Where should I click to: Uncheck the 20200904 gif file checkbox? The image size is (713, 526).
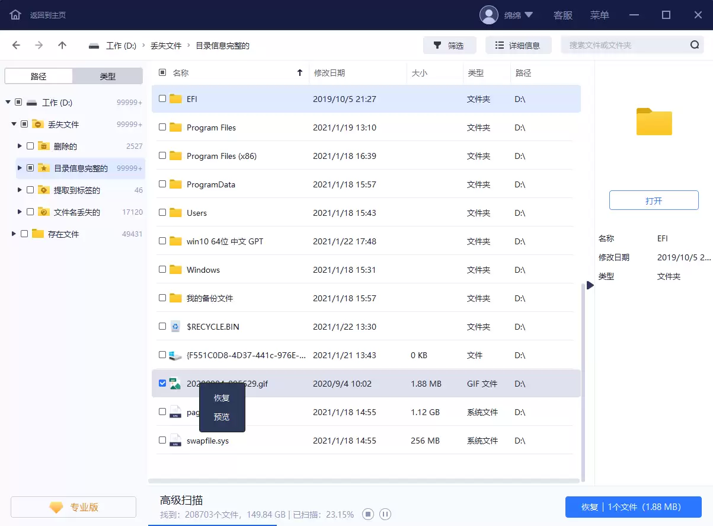point(162,383)
